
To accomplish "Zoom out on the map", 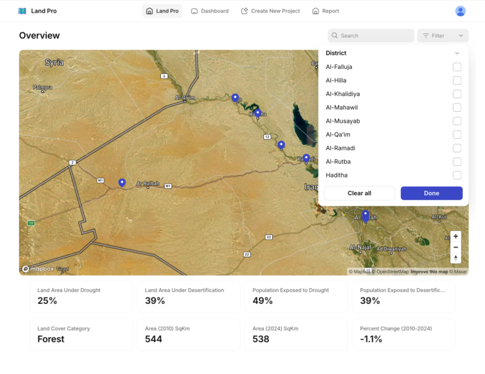I will (x=455, y=247).
